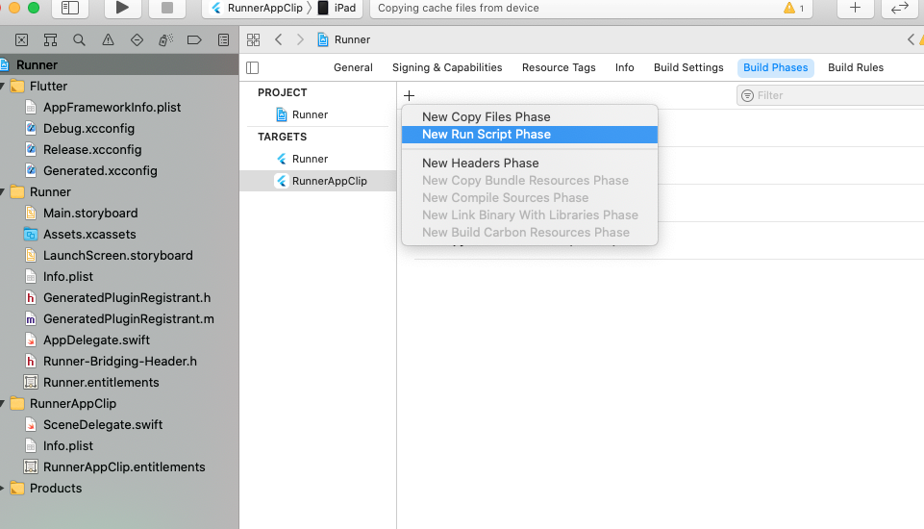Click the Library plus button in toolbar
The height and width of the screenshot is (529, 924).
tap(854, 9)
